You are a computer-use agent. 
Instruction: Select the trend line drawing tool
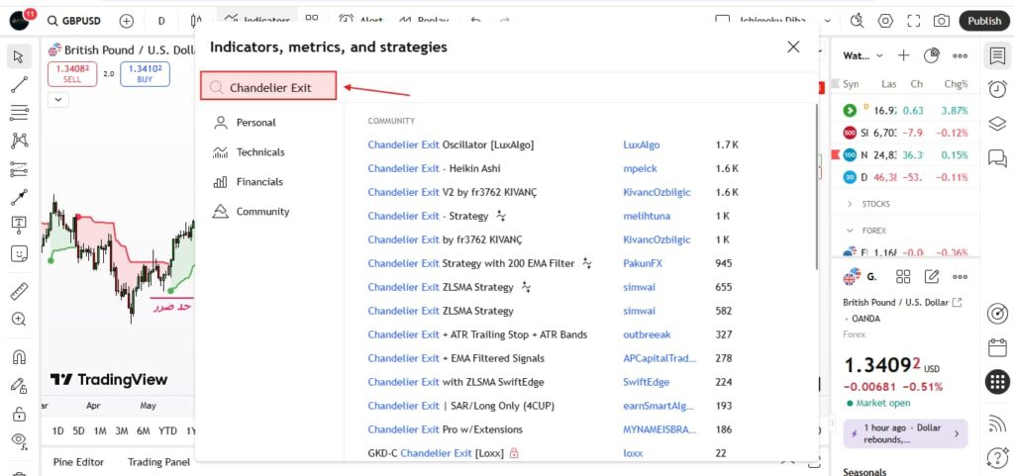pyautogui.click(x=18, y=85)
